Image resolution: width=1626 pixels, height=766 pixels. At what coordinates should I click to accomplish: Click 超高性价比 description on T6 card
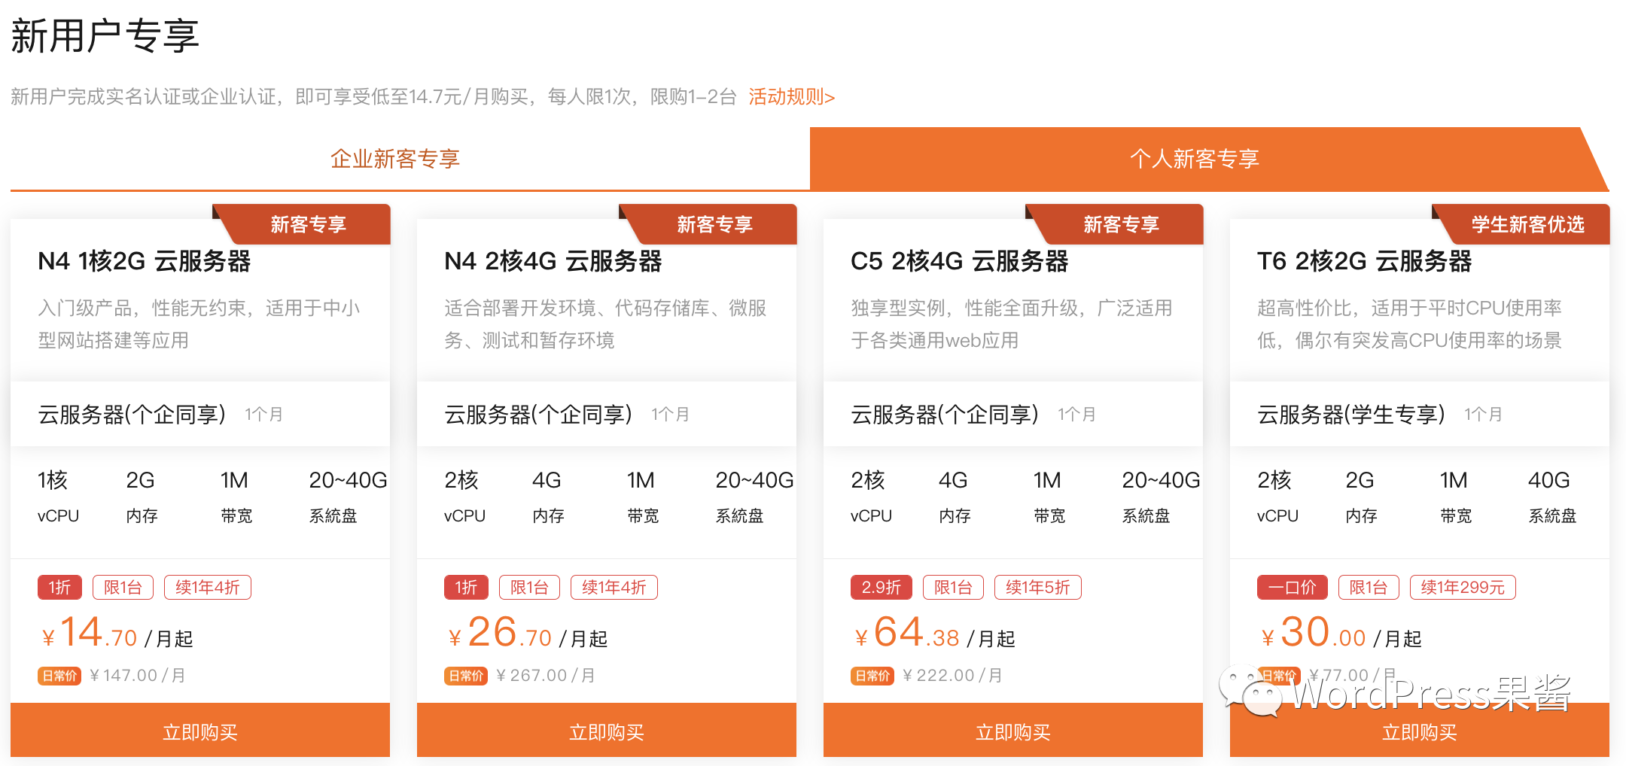[x=1410, y=324]
